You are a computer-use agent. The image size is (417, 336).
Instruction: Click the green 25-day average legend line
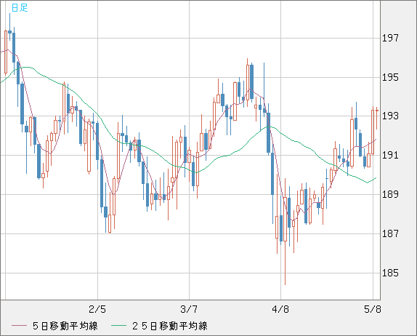(x=118, y=326)
